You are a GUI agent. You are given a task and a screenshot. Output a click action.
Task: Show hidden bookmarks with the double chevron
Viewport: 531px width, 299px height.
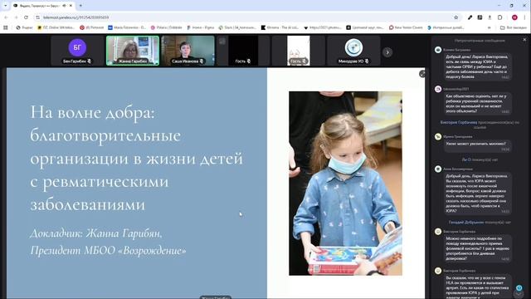[489, 27]
